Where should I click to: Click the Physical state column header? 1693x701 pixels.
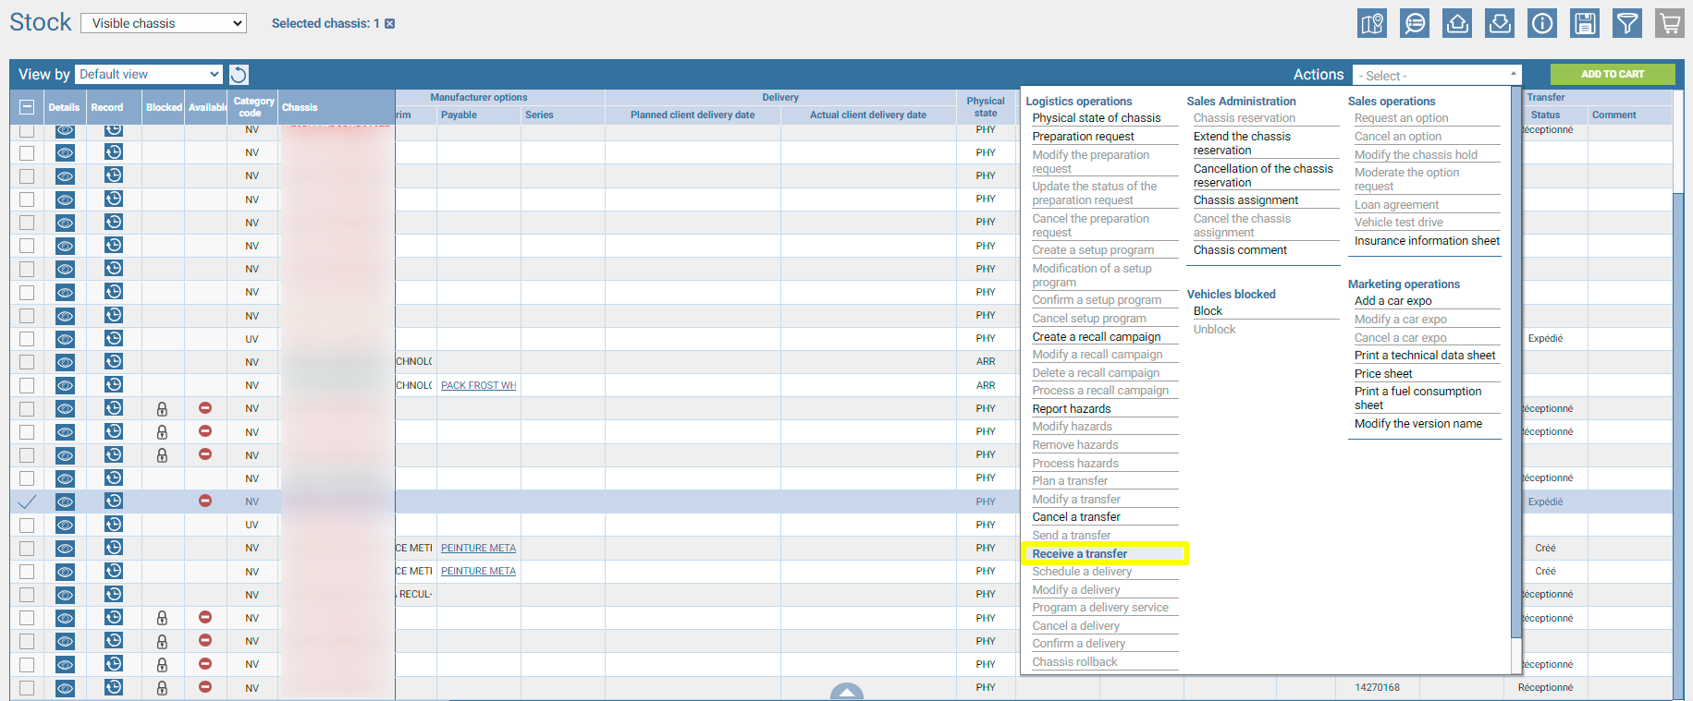[x=986, y=107]
